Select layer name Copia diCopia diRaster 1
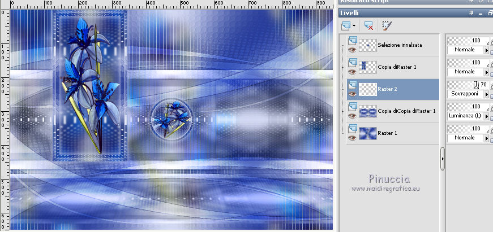The width and height of the screenshot is (493, 232). click(406, 111)
